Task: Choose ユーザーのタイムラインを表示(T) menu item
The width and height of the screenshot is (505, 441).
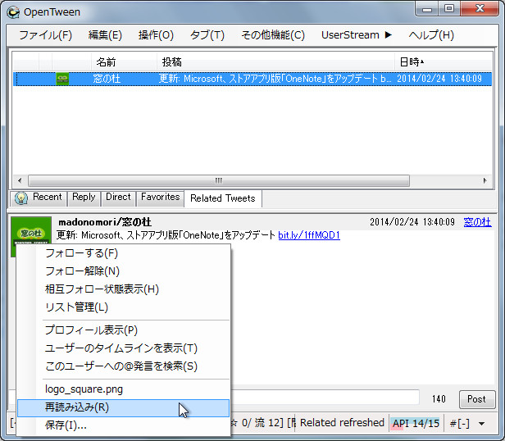Action: pos(123,348)
